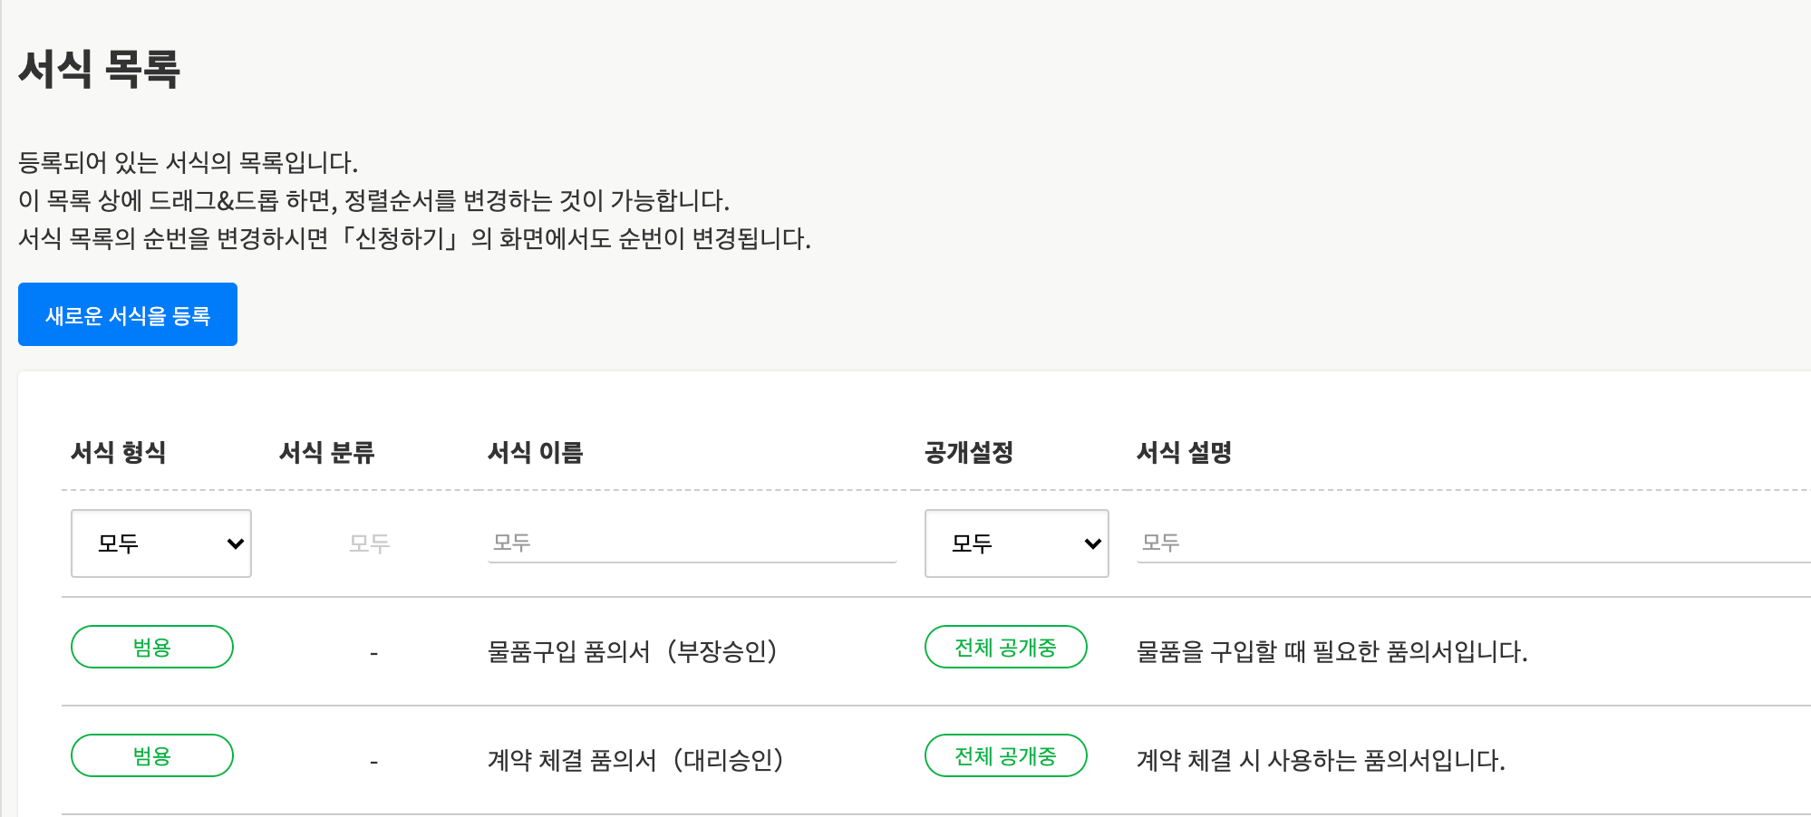
Task: Click the 공개설정 column header
Action: coord(969,452)
